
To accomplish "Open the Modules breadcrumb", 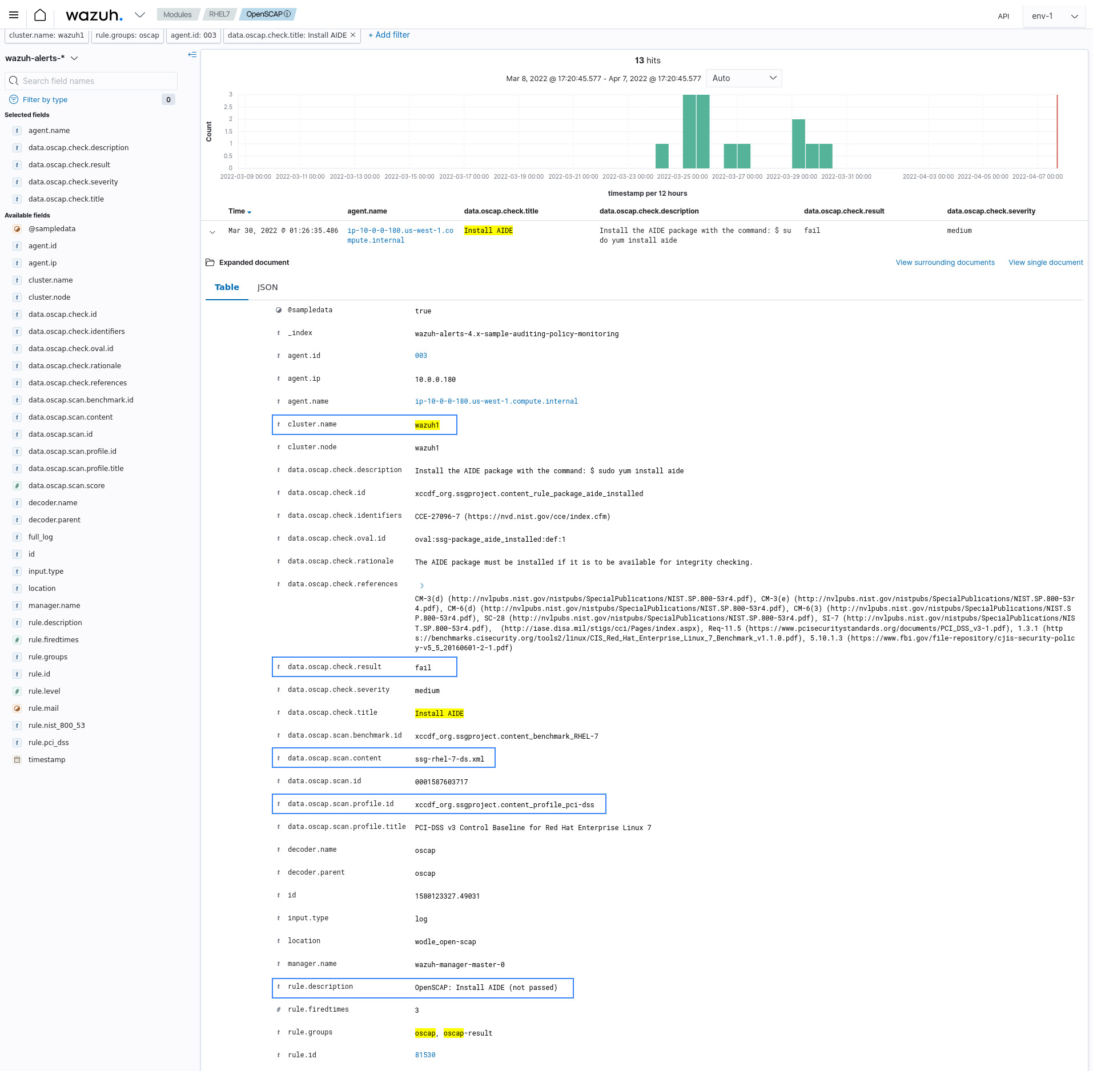I will 177,14.
